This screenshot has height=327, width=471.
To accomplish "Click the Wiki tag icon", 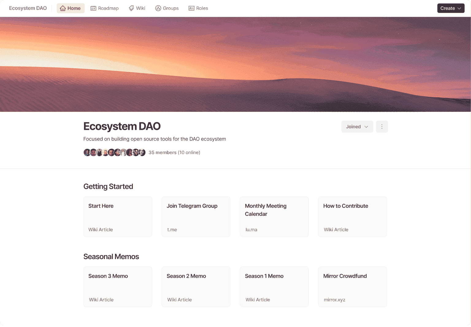I will click(131, 8).
